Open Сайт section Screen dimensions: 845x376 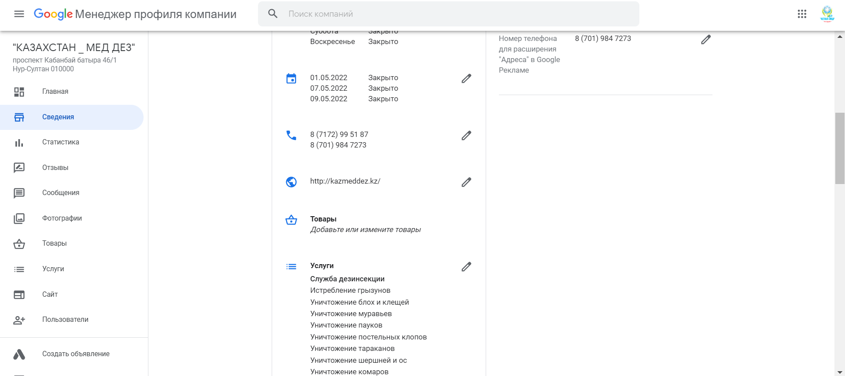click(50, 295)
